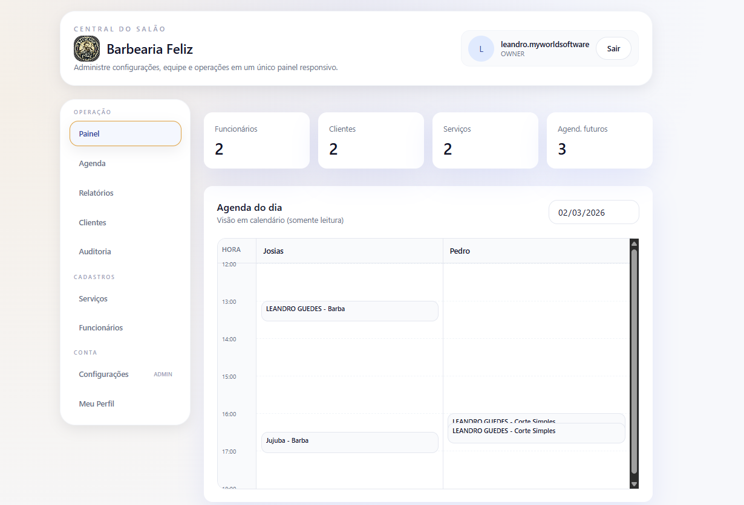Screen dimensions: 744x505
Task: Select the Jujuba - Barba appointment
Action: tap(349, 442)
